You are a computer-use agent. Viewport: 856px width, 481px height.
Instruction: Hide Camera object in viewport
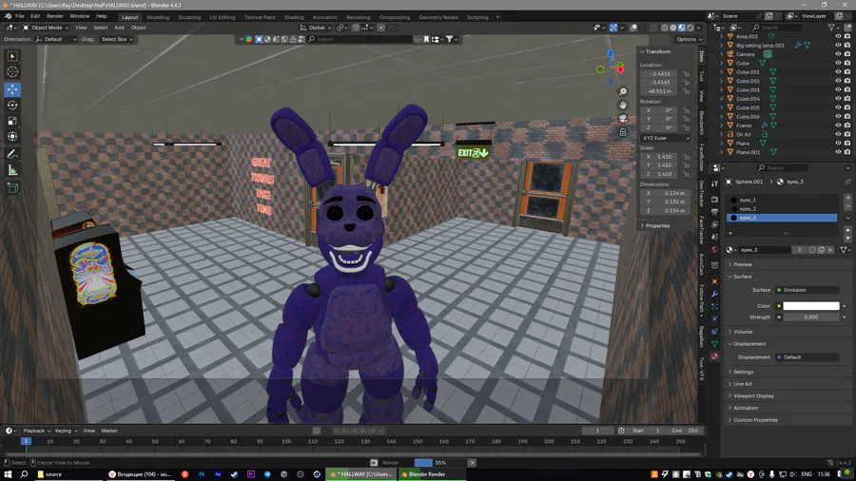point(838,54)
